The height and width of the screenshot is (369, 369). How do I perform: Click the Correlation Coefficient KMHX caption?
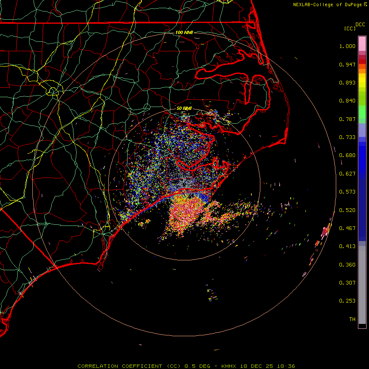pyautogui.click(x=186, y=366)
